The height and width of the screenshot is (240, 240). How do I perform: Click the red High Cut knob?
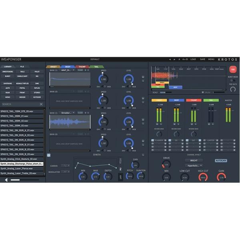(203, 176)
